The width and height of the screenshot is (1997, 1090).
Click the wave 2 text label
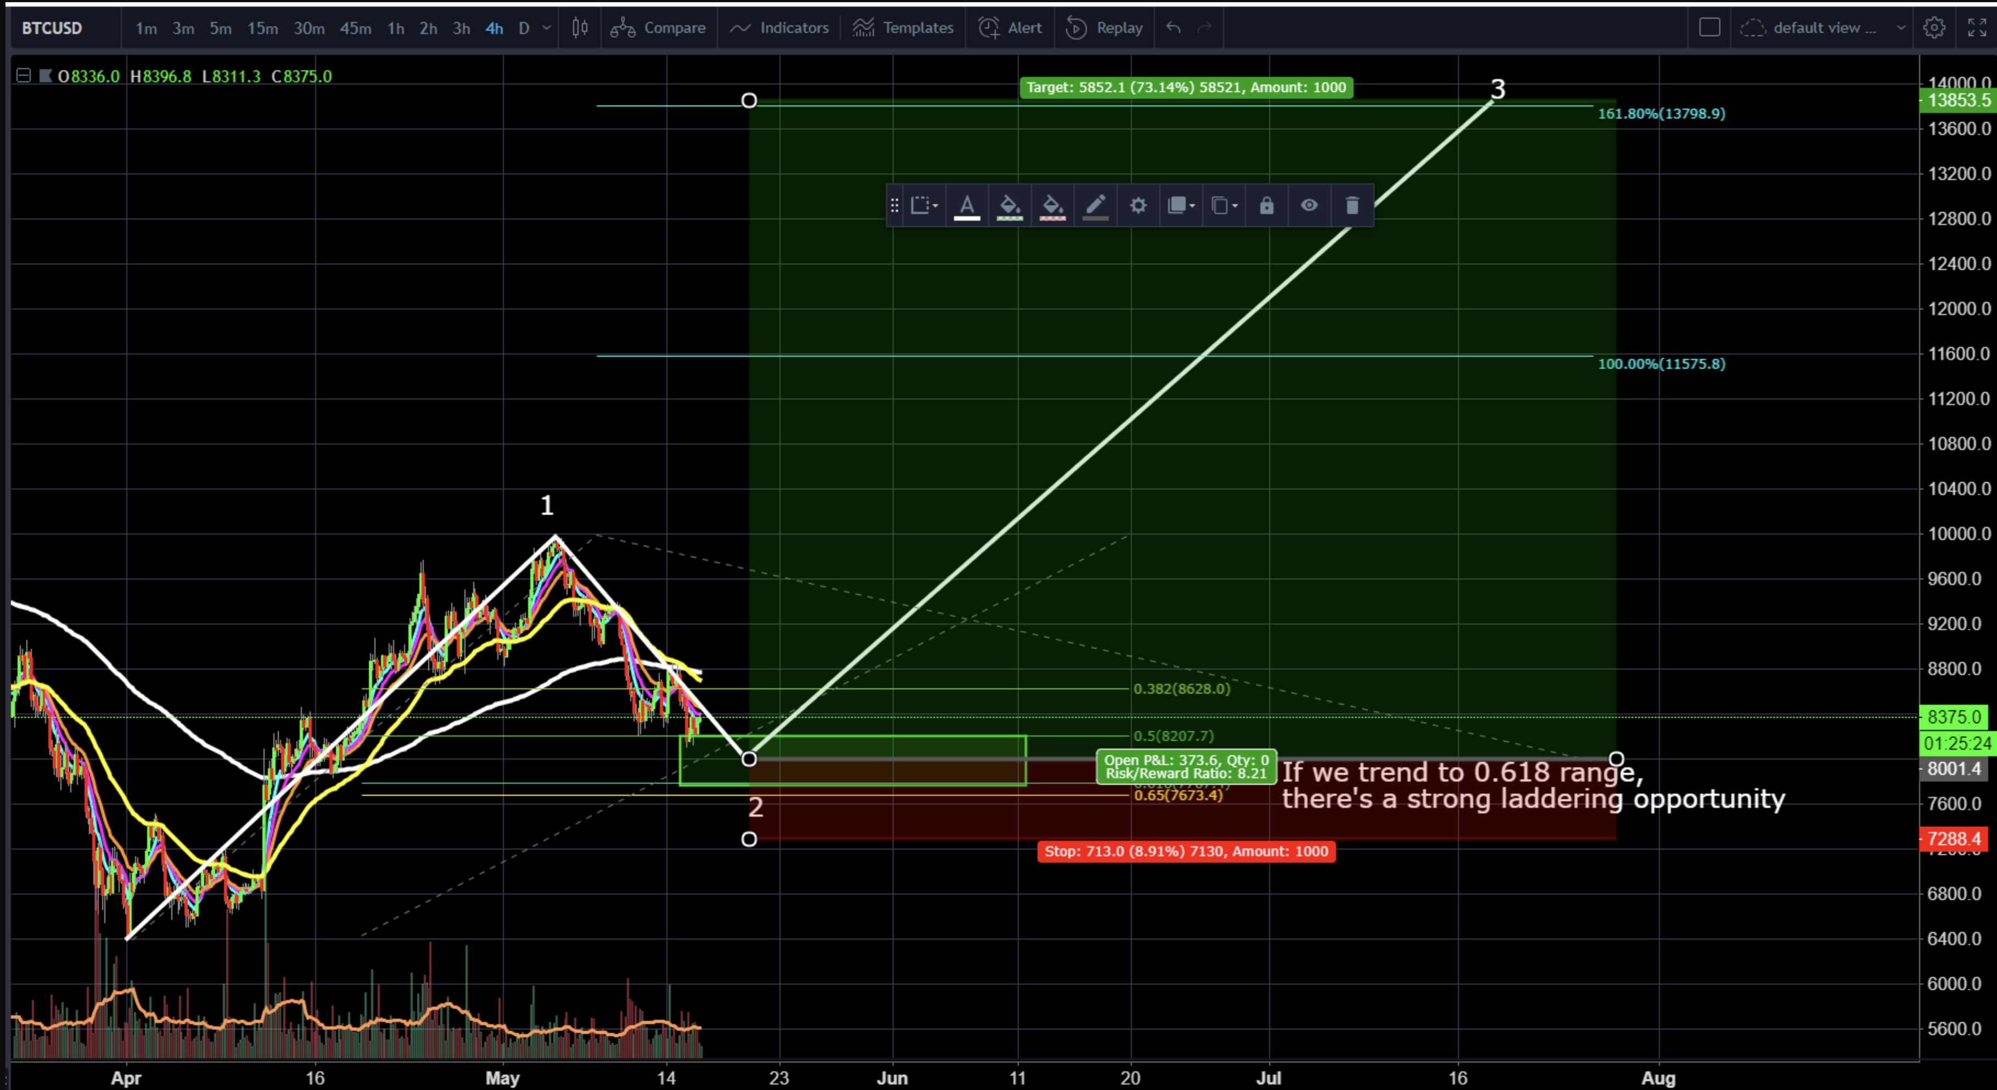pyautogui.click(x=755, y=807)
